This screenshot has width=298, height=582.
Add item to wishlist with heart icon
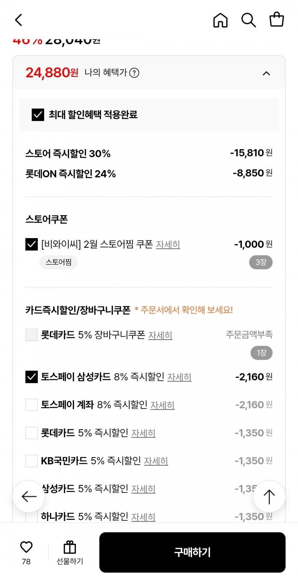coord(26,547)
